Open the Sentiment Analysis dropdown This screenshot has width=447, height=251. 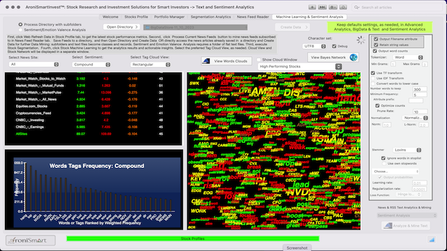point(406,215)
